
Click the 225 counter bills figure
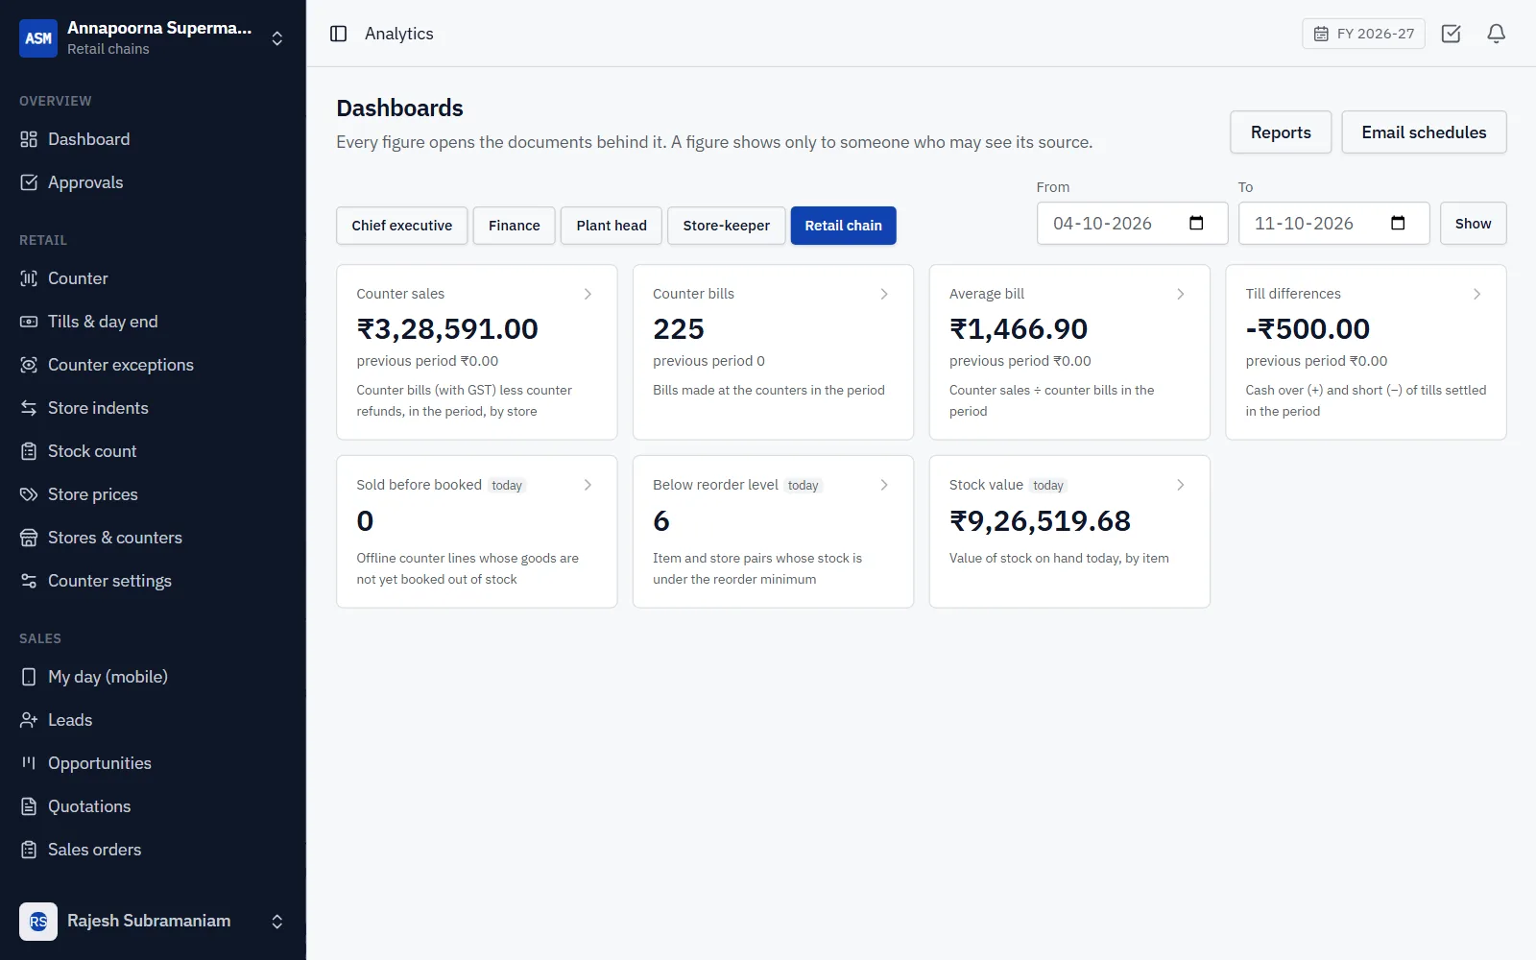679,329
